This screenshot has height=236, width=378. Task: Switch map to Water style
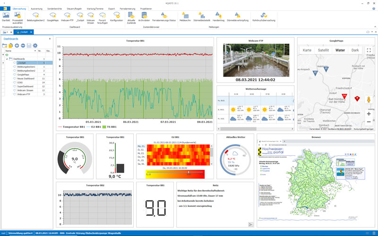340,50
